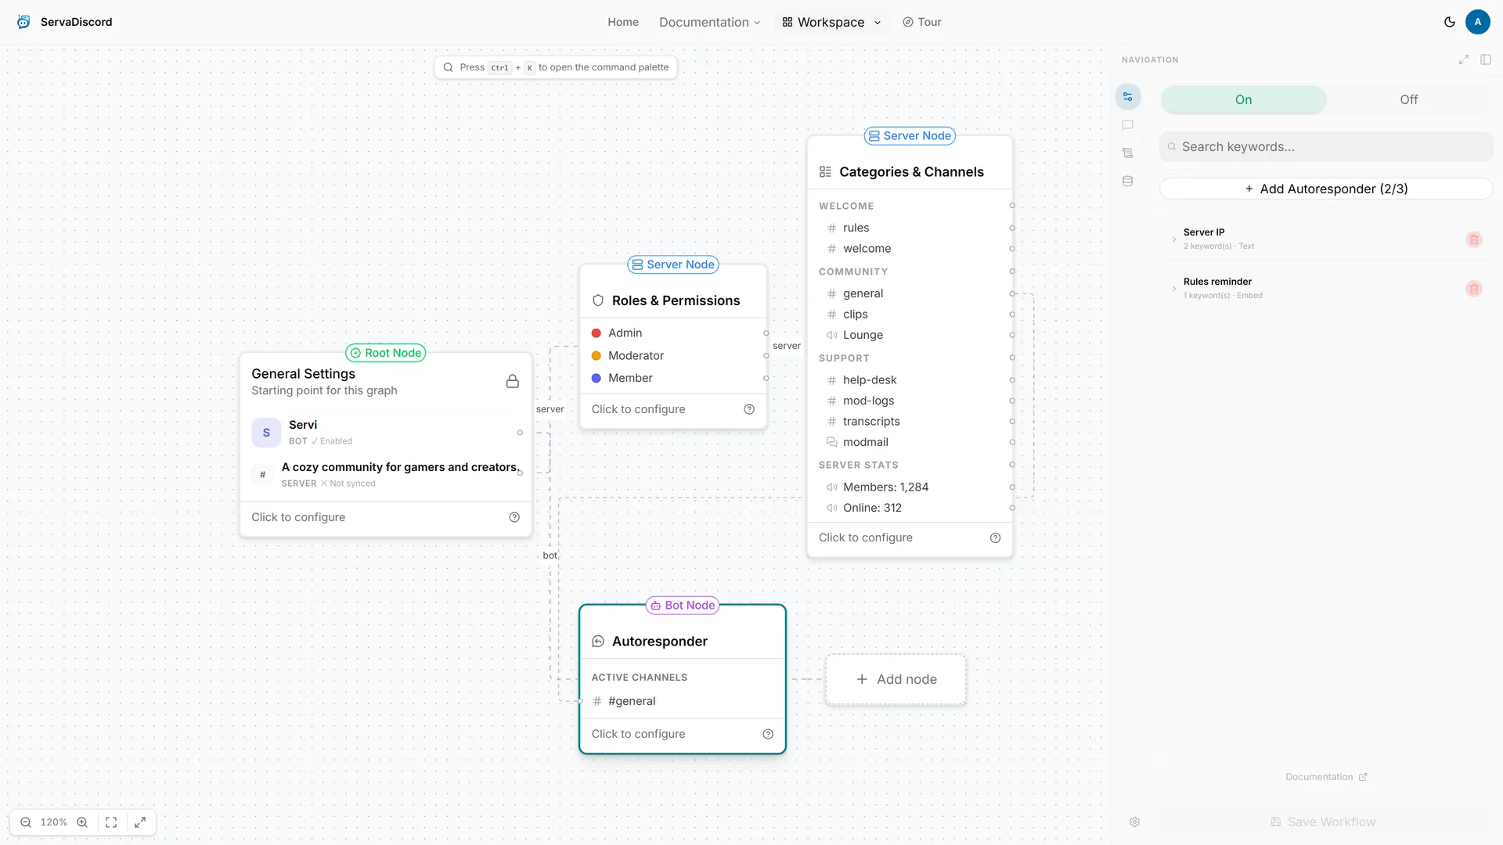The image size is (1503, 845).
Task: Open the user avatar A menu
Action: point(1478,22)
